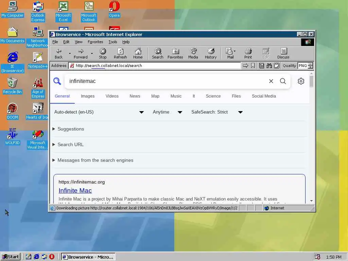Click the infinitemac search input field
The height and width of the screenshot is (261, 348).
[x=167, y=81]
